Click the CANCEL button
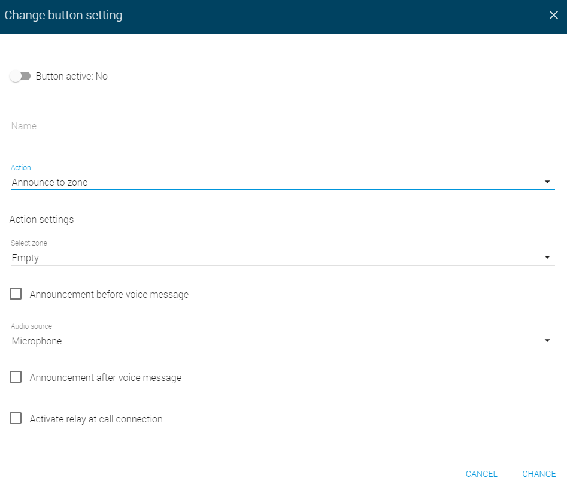Image resolution: width=567 pixels, height=484 pixels. (481, 474)
